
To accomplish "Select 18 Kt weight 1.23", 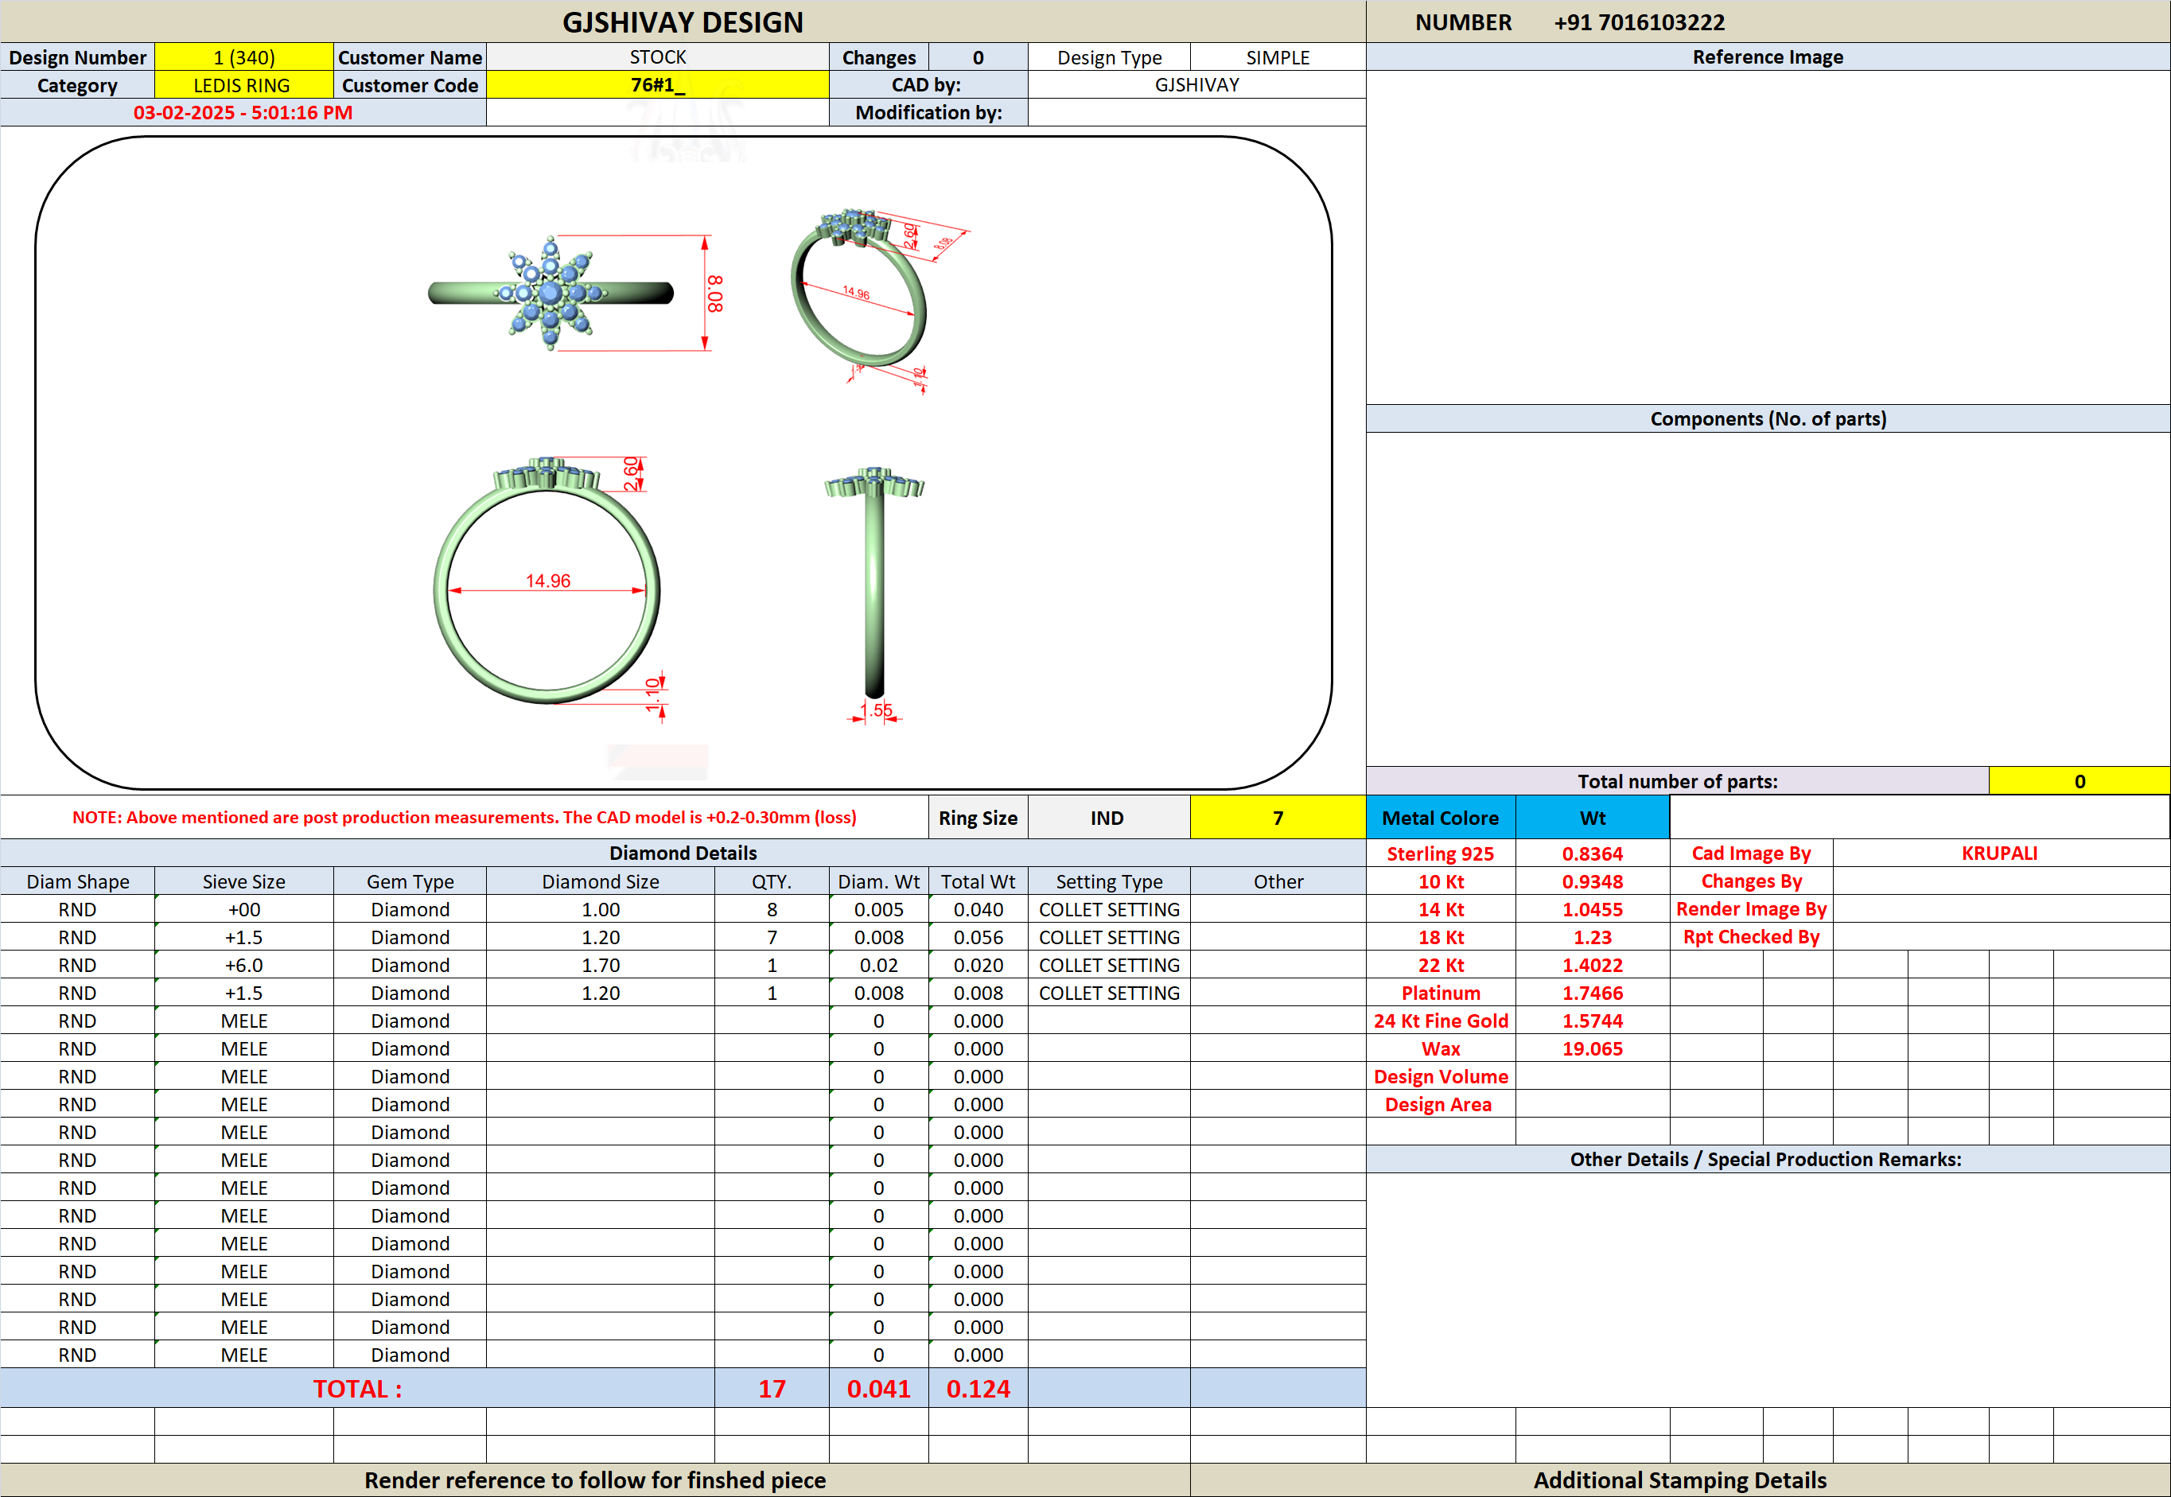I will 1593,937.
